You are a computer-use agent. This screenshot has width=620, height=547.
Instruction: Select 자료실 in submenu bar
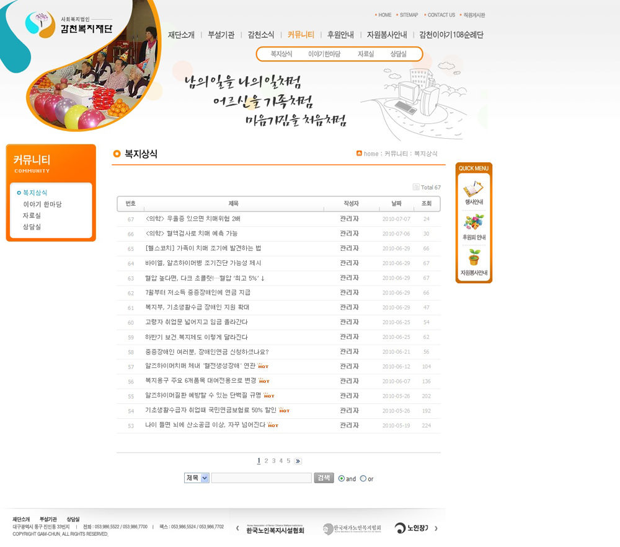[x=366, y=55]
